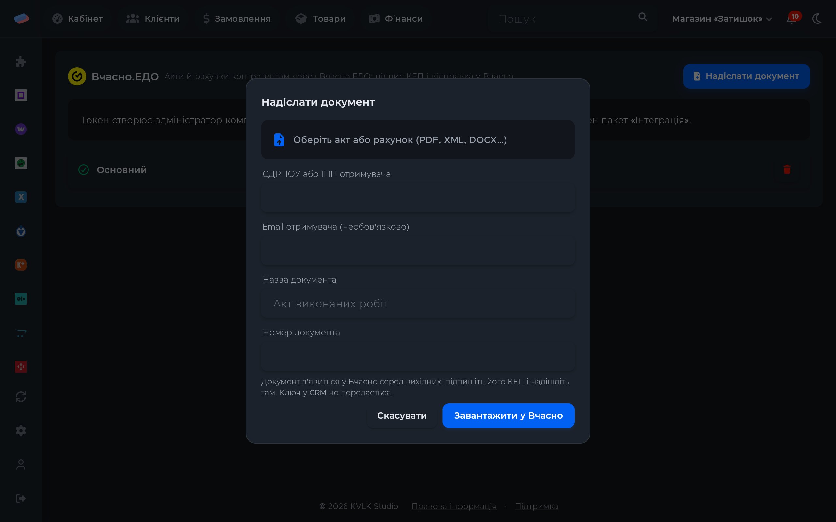The image size is (836, 522).
Task: Open the Фінанси menu item
Action: coord(396,19)
